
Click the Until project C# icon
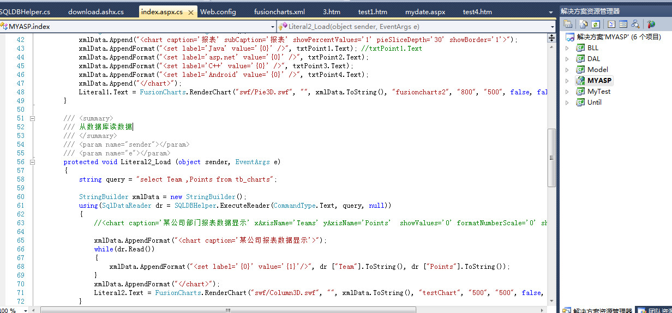coord(581,103)
